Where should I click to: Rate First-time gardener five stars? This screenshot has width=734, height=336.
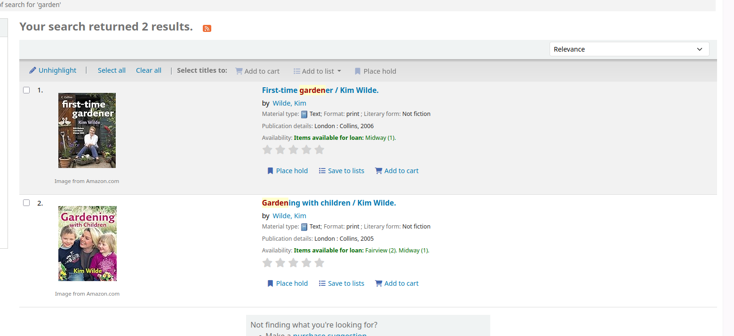(319, 150)
